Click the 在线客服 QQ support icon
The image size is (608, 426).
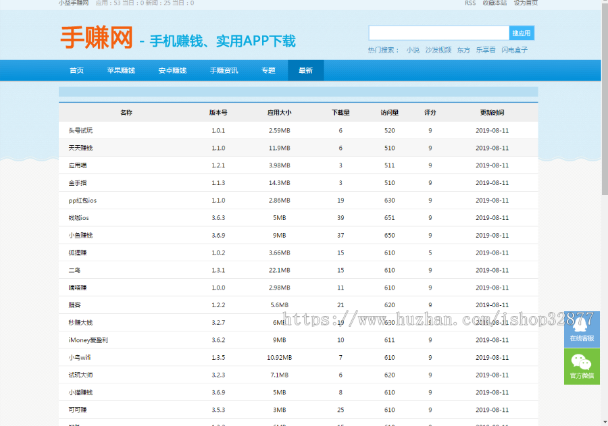click(x=581, y=329)
